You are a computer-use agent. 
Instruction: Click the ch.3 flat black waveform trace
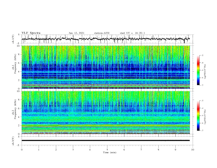pyautogui.click(x=105, y=141)
